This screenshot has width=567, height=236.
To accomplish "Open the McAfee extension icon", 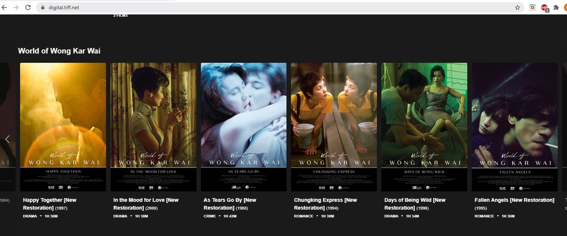I will 533,8.
